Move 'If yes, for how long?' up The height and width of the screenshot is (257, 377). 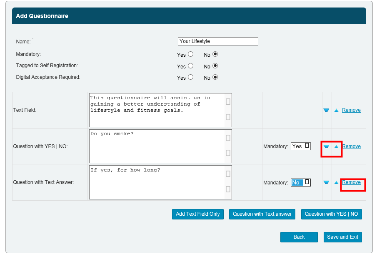[336, 182]
